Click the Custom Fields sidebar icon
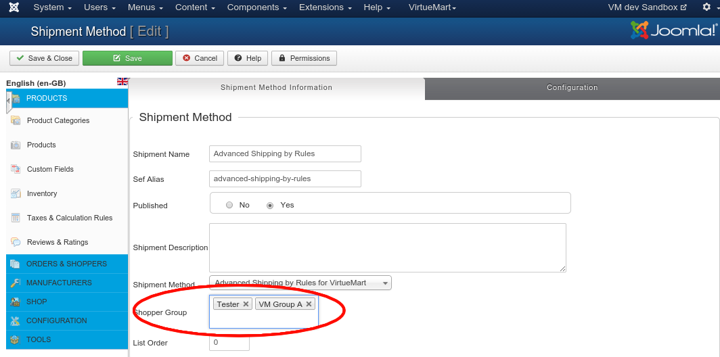 pos(15,169)
